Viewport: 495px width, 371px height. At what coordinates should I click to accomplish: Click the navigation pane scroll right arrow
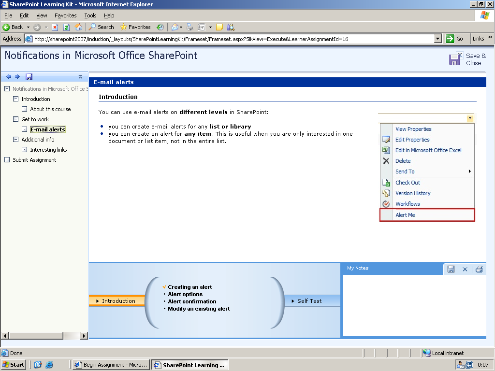pos(84,335)
